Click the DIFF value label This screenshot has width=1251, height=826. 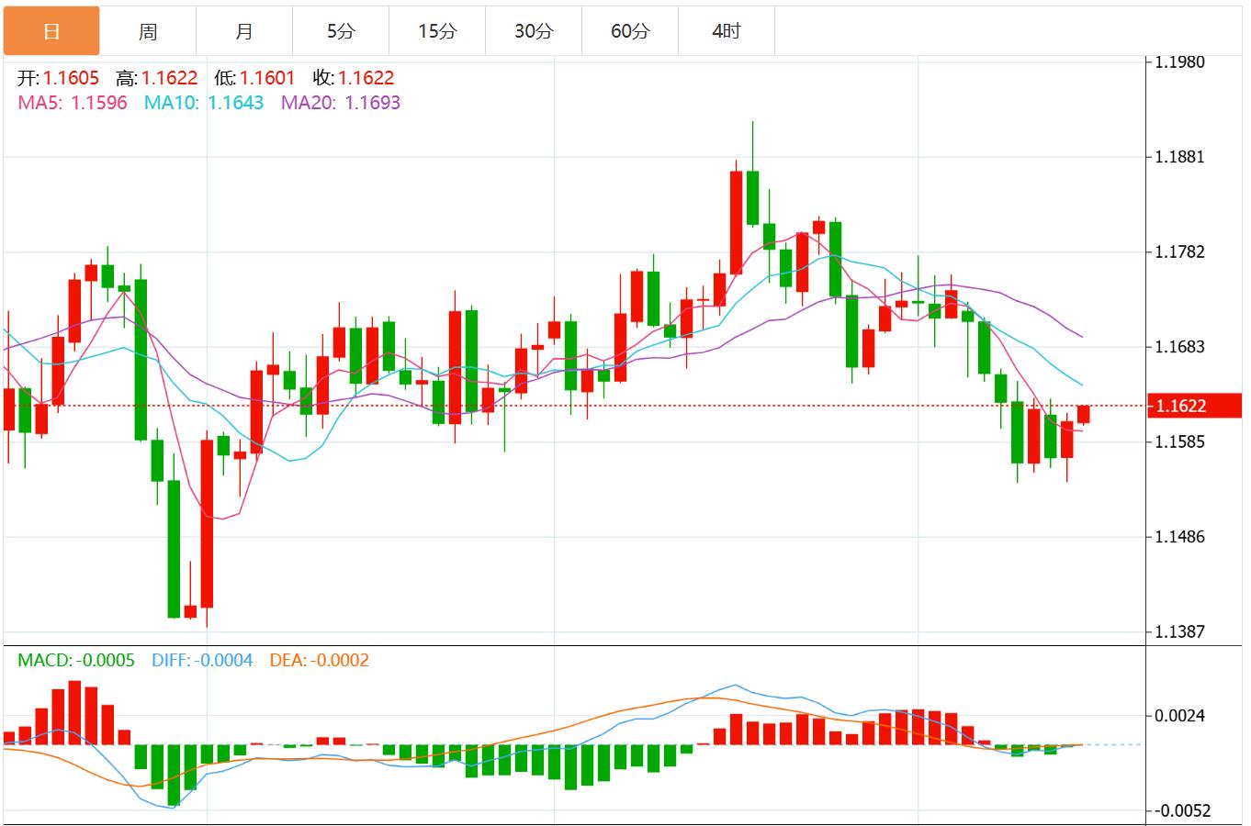pos(202,661)
